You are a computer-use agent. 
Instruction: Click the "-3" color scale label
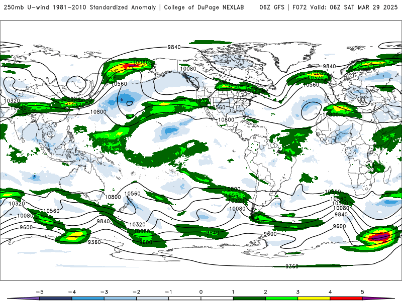pos(104,292)
